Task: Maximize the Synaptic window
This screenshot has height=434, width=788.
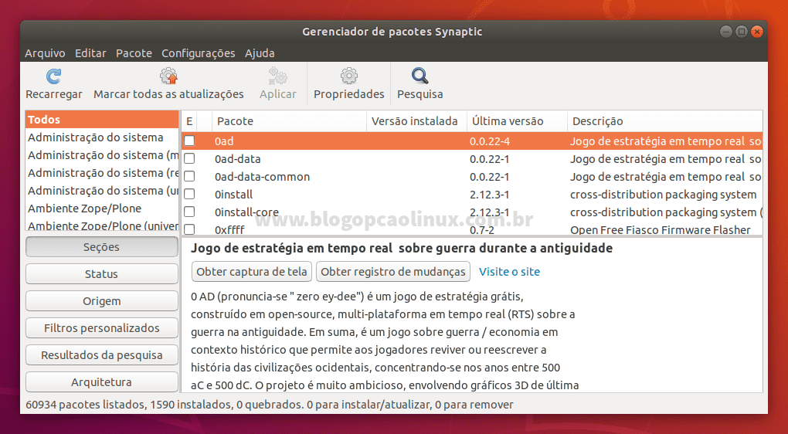Action: click(x=742, y=32)
